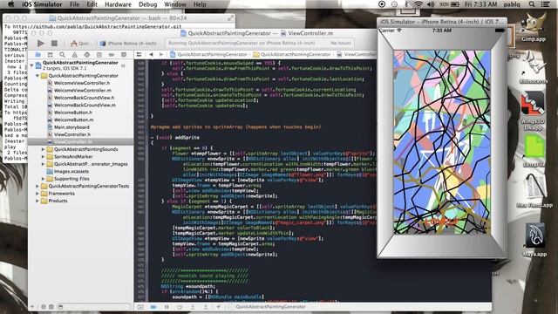The width and height of the screenshot is (558, 314).
Task: Open the Hardware menu
Action: coord(118,4)
